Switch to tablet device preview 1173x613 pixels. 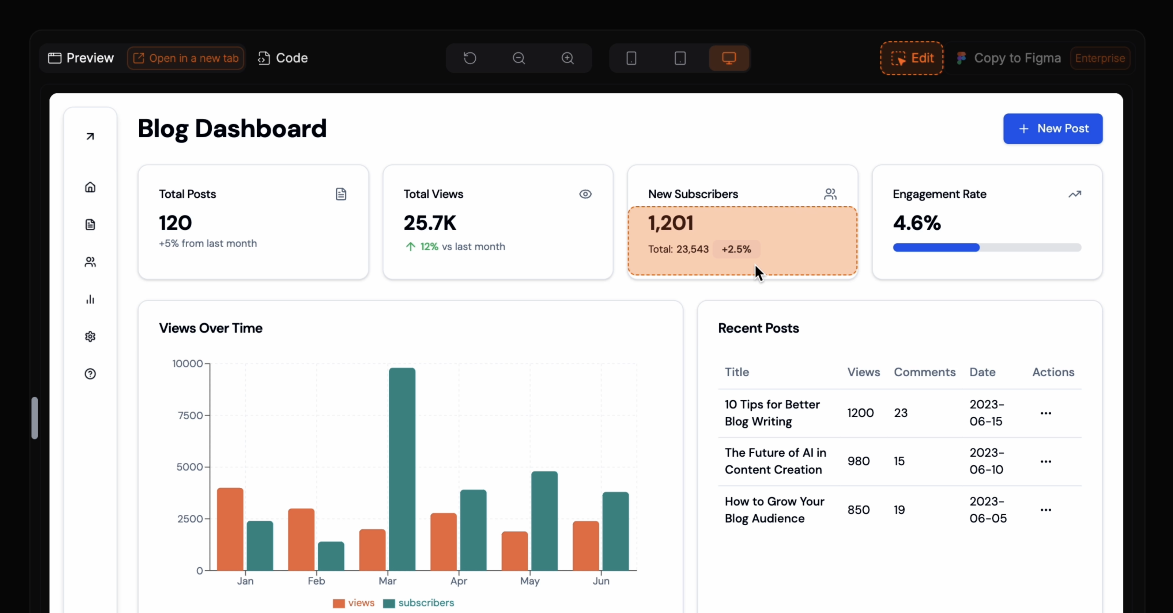pos(680,58)
